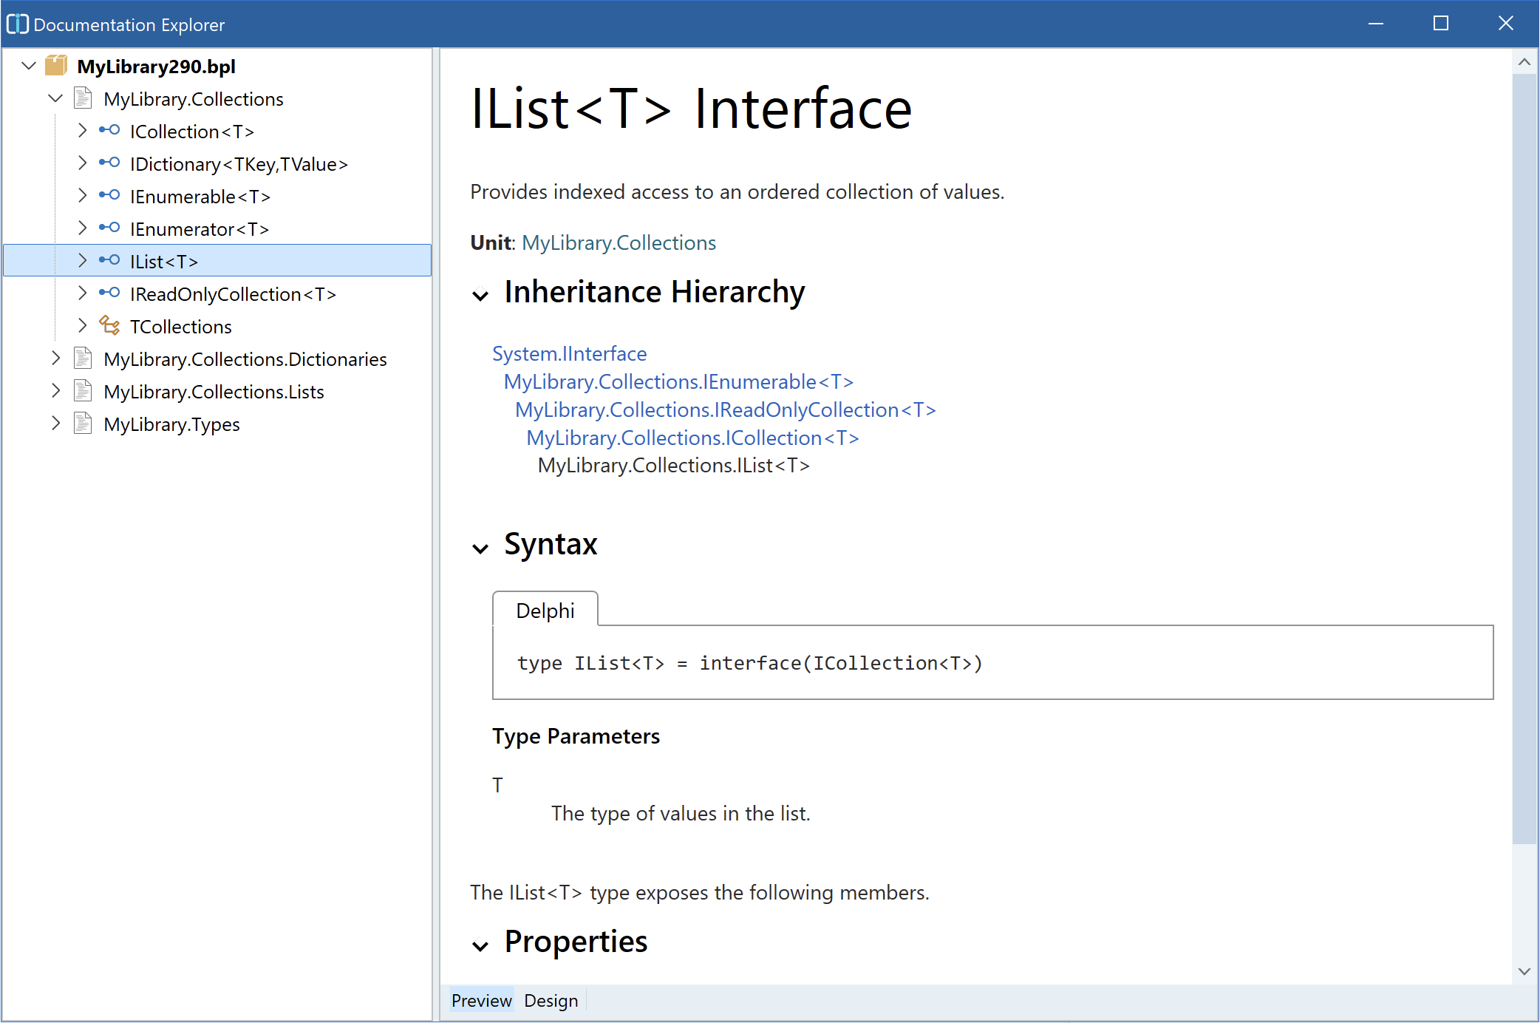Click the IList<T> interface icon
The width and height of the screenshot is (1540, 1023).
pyautogui.click(x=109, y=261)
